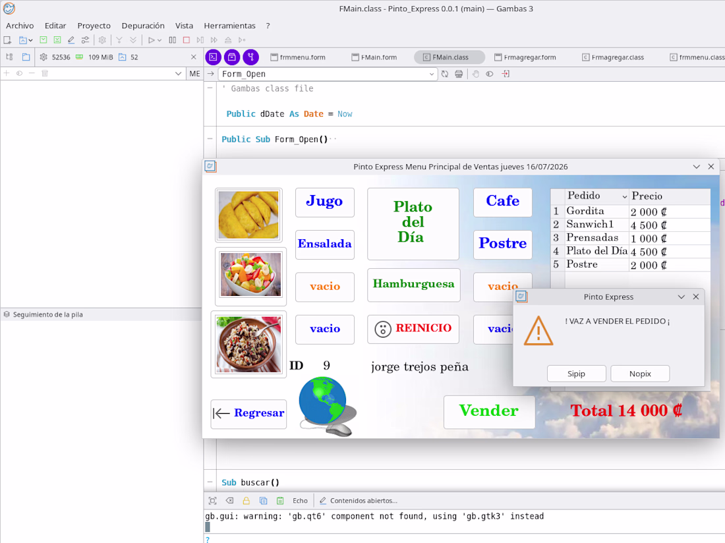The image size is (725, 543).
Task: Select the Prensadas order row
Action: pos(631,238)
